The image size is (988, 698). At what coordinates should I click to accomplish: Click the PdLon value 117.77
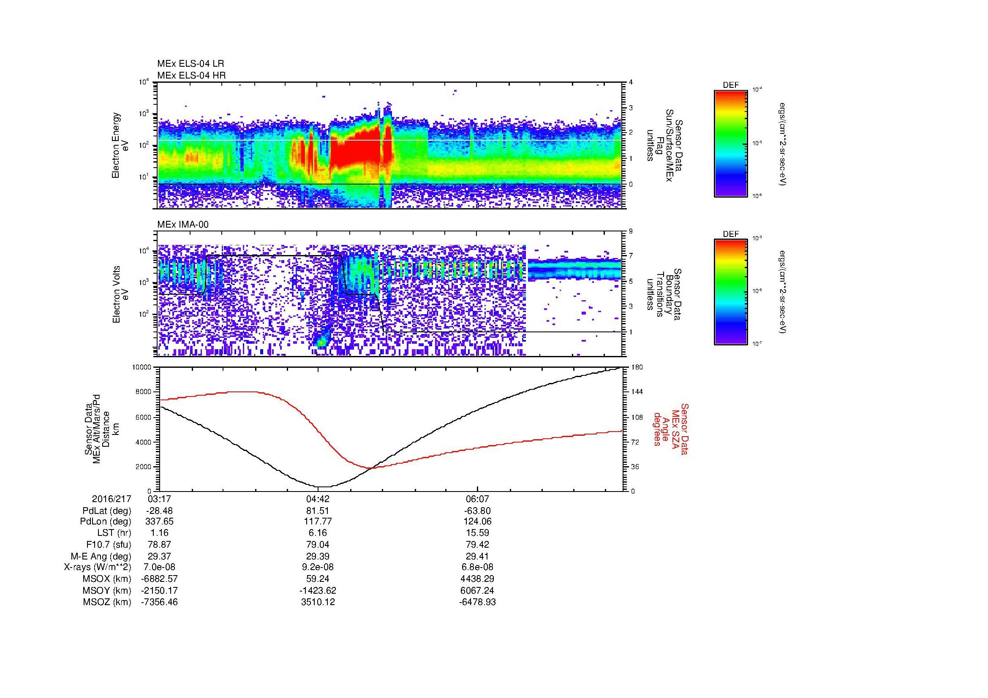point(318,521)
